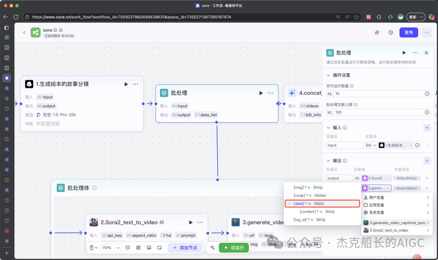Screen dimensions: 438x260
Task: Open 3.generate_video_captions_sync variable submenu
Action: (396, 223)
